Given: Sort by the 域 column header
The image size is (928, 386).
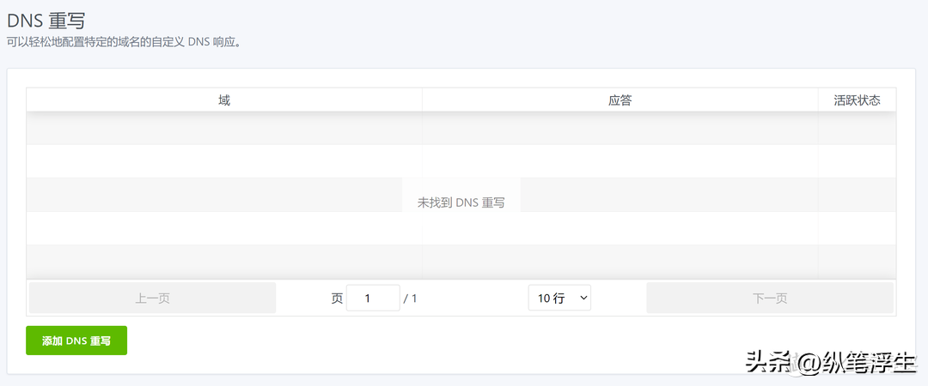Looking at the screenshot, I should 224,100.
